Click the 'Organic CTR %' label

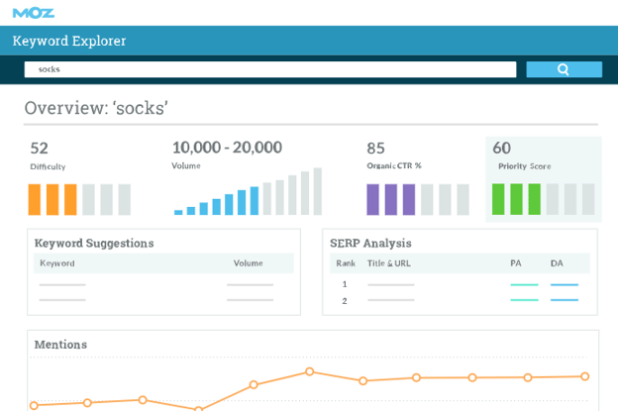point(394,166)
